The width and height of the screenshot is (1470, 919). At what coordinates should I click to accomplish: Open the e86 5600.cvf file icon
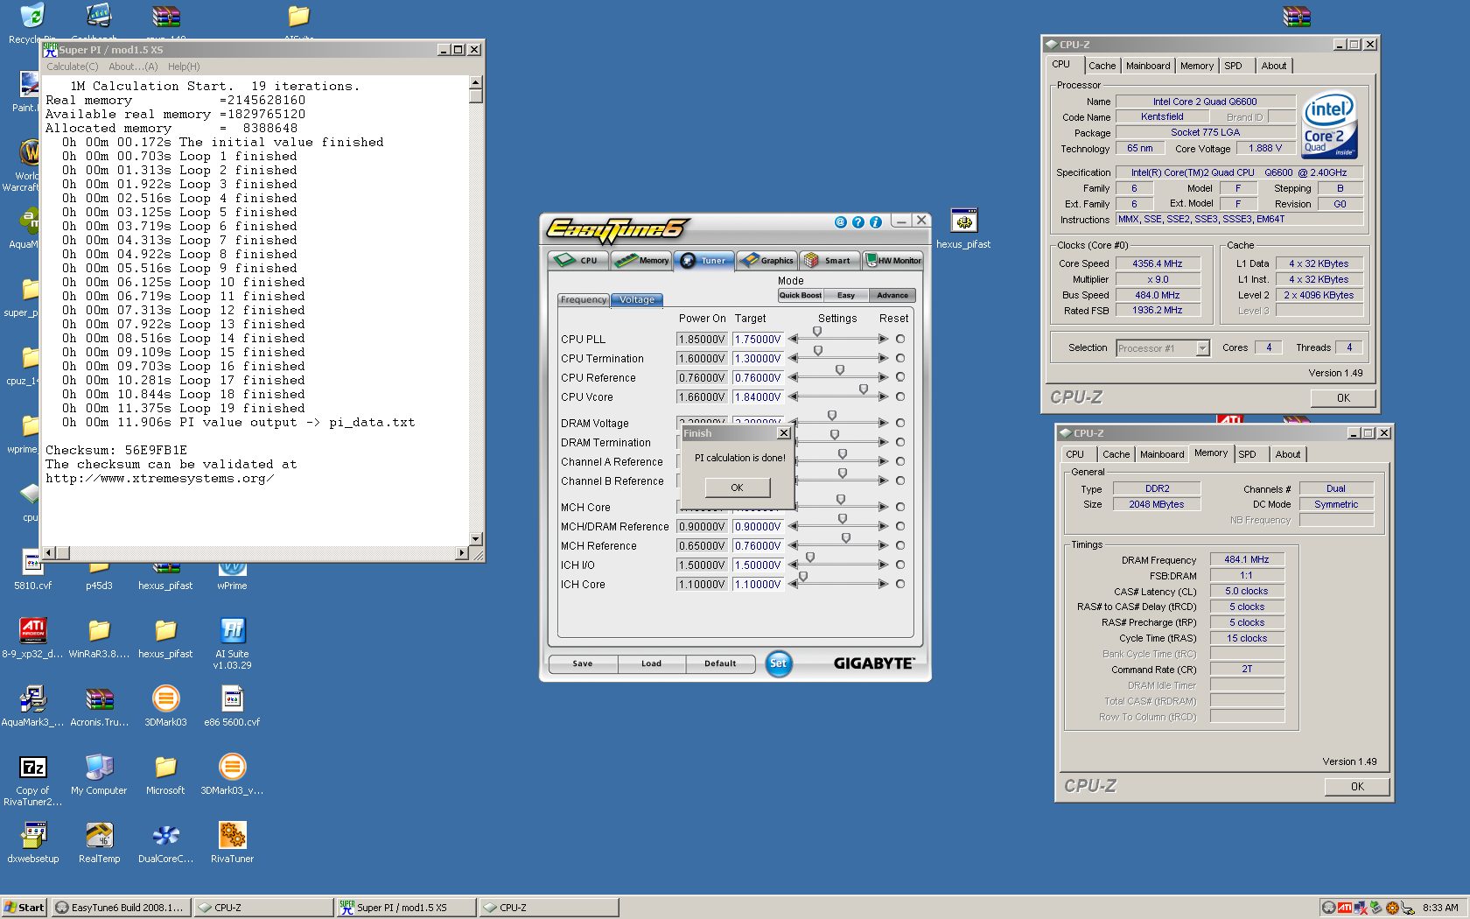(x=232, y=706)
